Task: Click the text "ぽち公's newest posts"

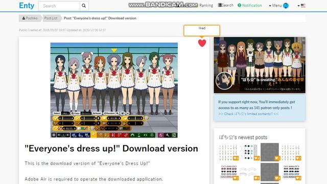Action: click(243, 137)
